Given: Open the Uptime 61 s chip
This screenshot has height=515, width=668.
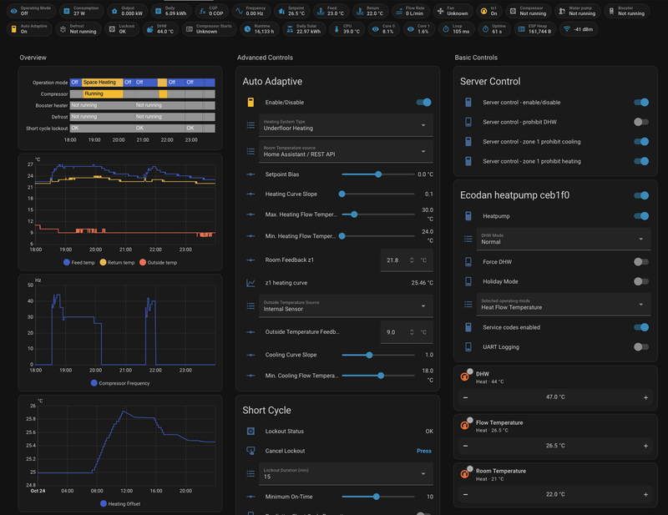Looking at the screenshot, I should coord(494,29).
